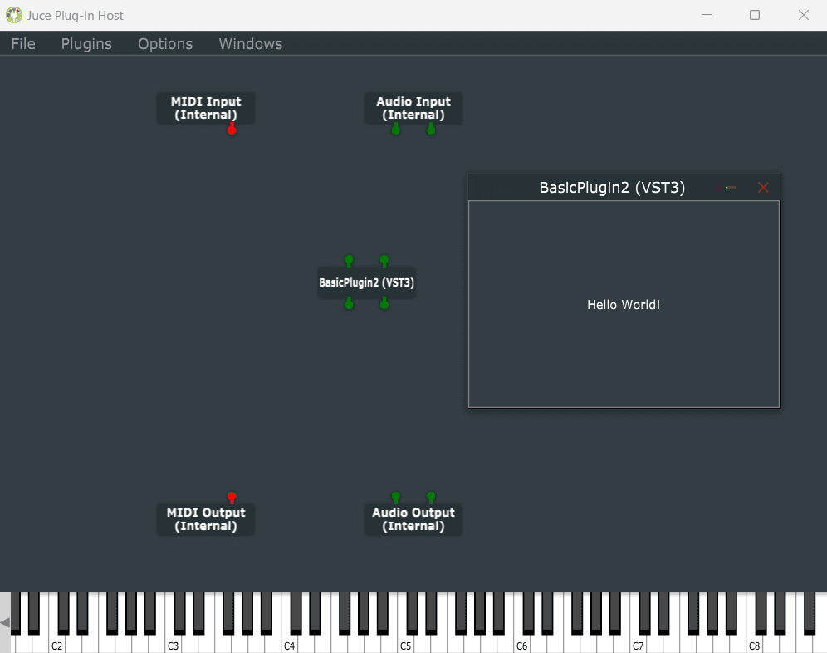Click BasicPlugin2's bottom-right output pin
This screenshot has width=827, height=653.
[384, 304]
